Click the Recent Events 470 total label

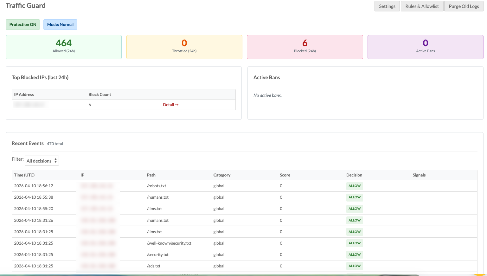(37, 143)
